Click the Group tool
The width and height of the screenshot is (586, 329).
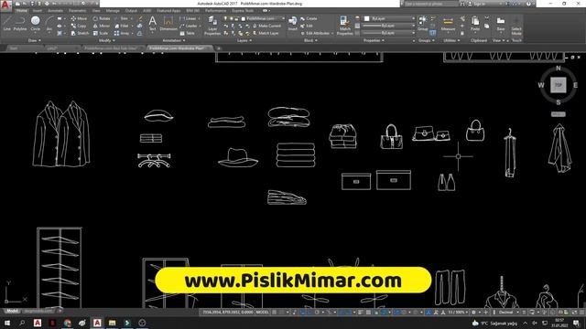tap(423, 23)
